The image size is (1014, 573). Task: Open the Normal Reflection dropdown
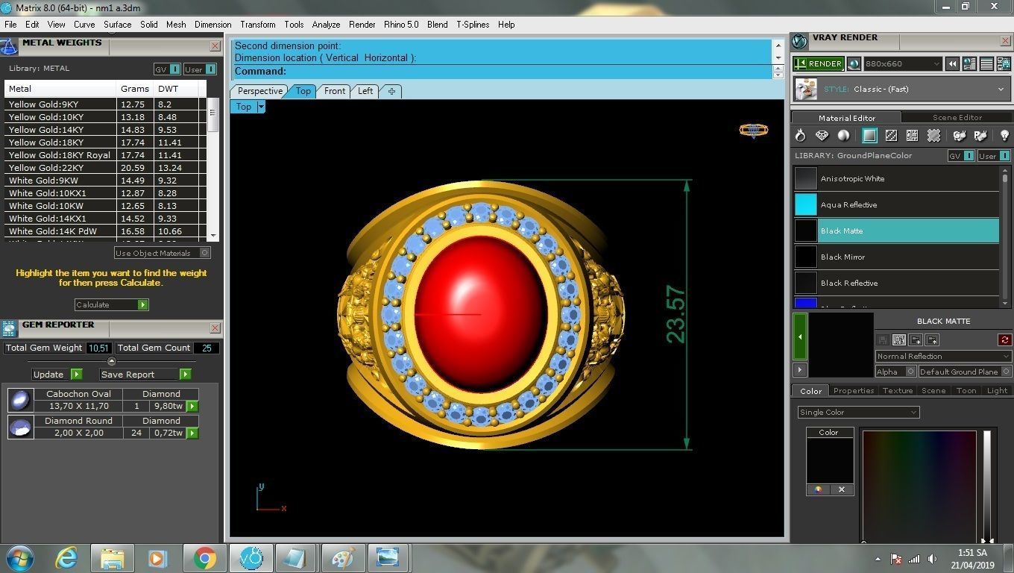tap(943, 356)
